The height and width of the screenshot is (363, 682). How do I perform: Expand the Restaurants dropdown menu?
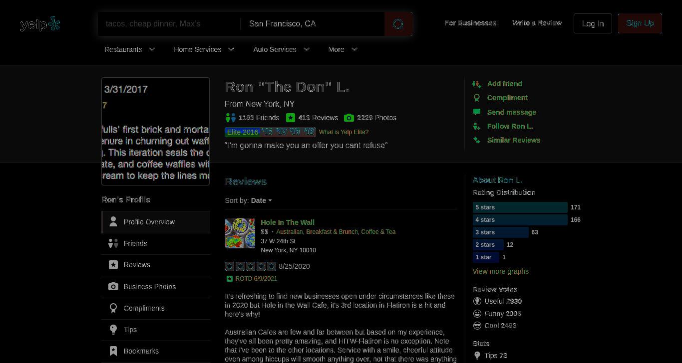(x=130, y=49)
